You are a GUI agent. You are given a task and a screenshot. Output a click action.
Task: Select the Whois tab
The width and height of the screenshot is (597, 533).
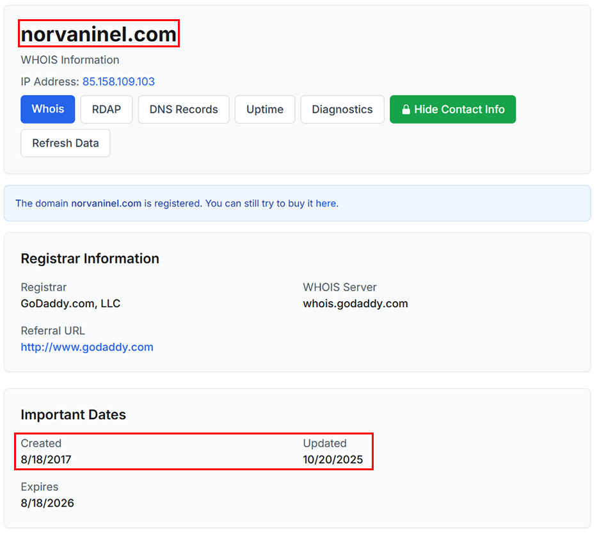click(47, 109)
